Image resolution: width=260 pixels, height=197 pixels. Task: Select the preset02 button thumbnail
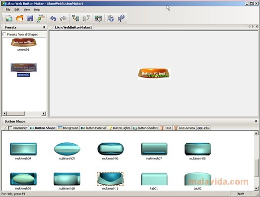[x=24, y=68]
